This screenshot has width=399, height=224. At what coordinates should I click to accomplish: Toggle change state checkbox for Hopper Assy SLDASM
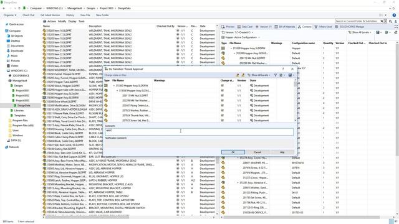(223, 90)
